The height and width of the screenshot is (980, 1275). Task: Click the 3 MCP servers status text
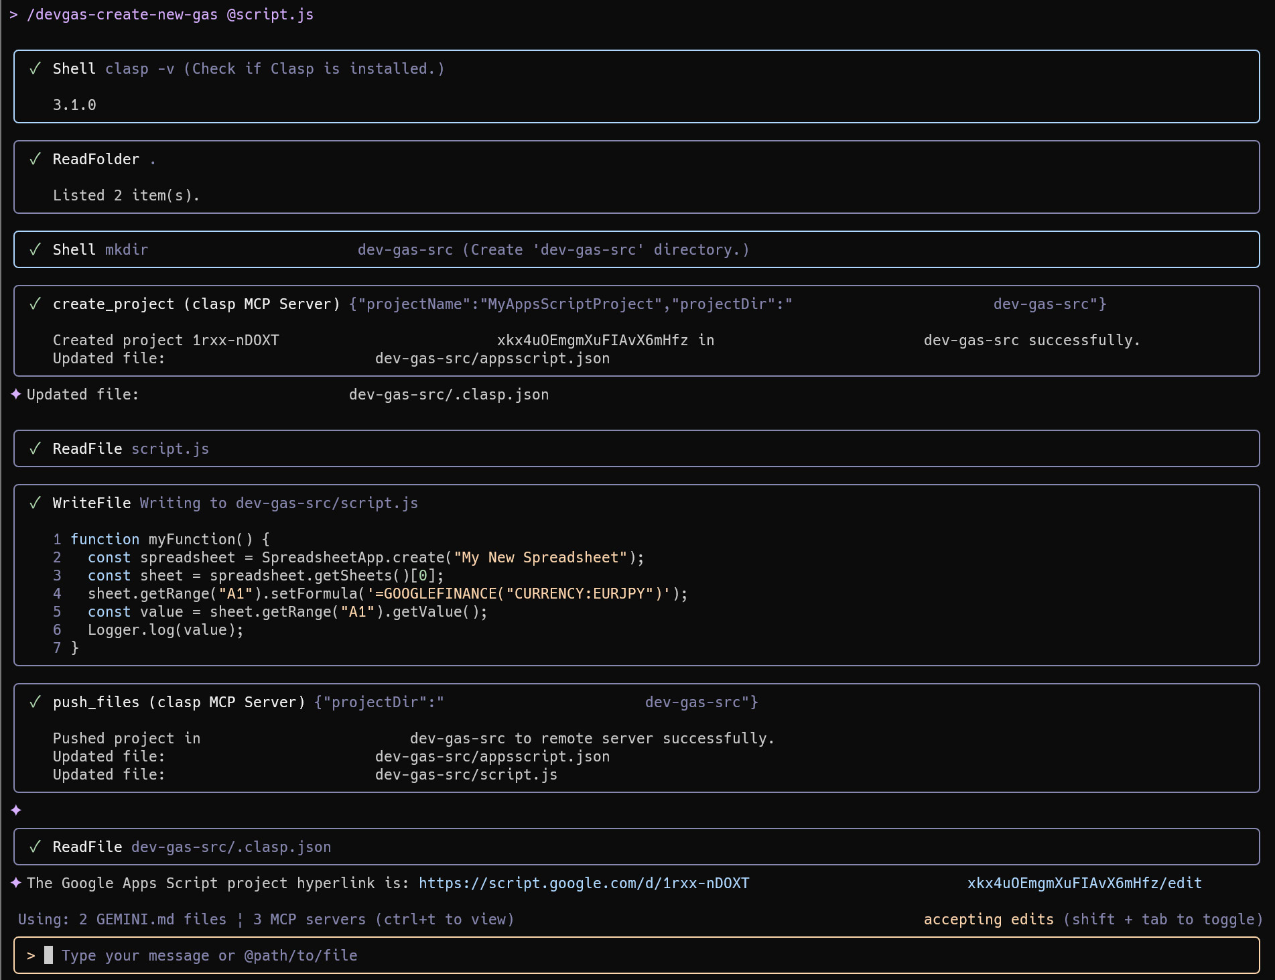pyautogui.click(x=309, y=920)
